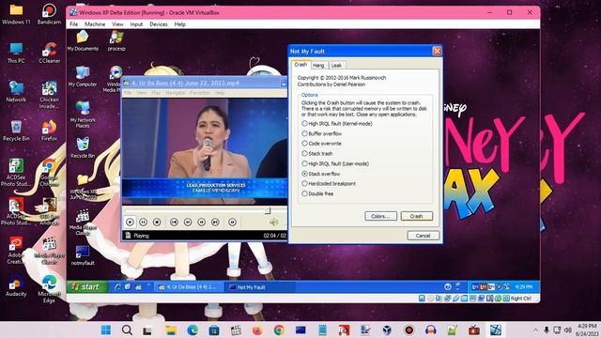Open CCleaner on the host desktop

49,53
